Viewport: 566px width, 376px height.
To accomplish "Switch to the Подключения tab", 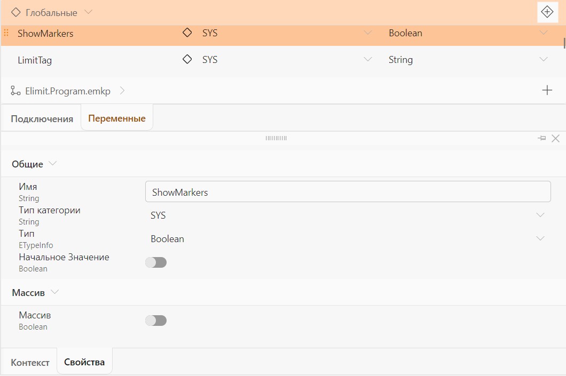I will tap(42, 118).
